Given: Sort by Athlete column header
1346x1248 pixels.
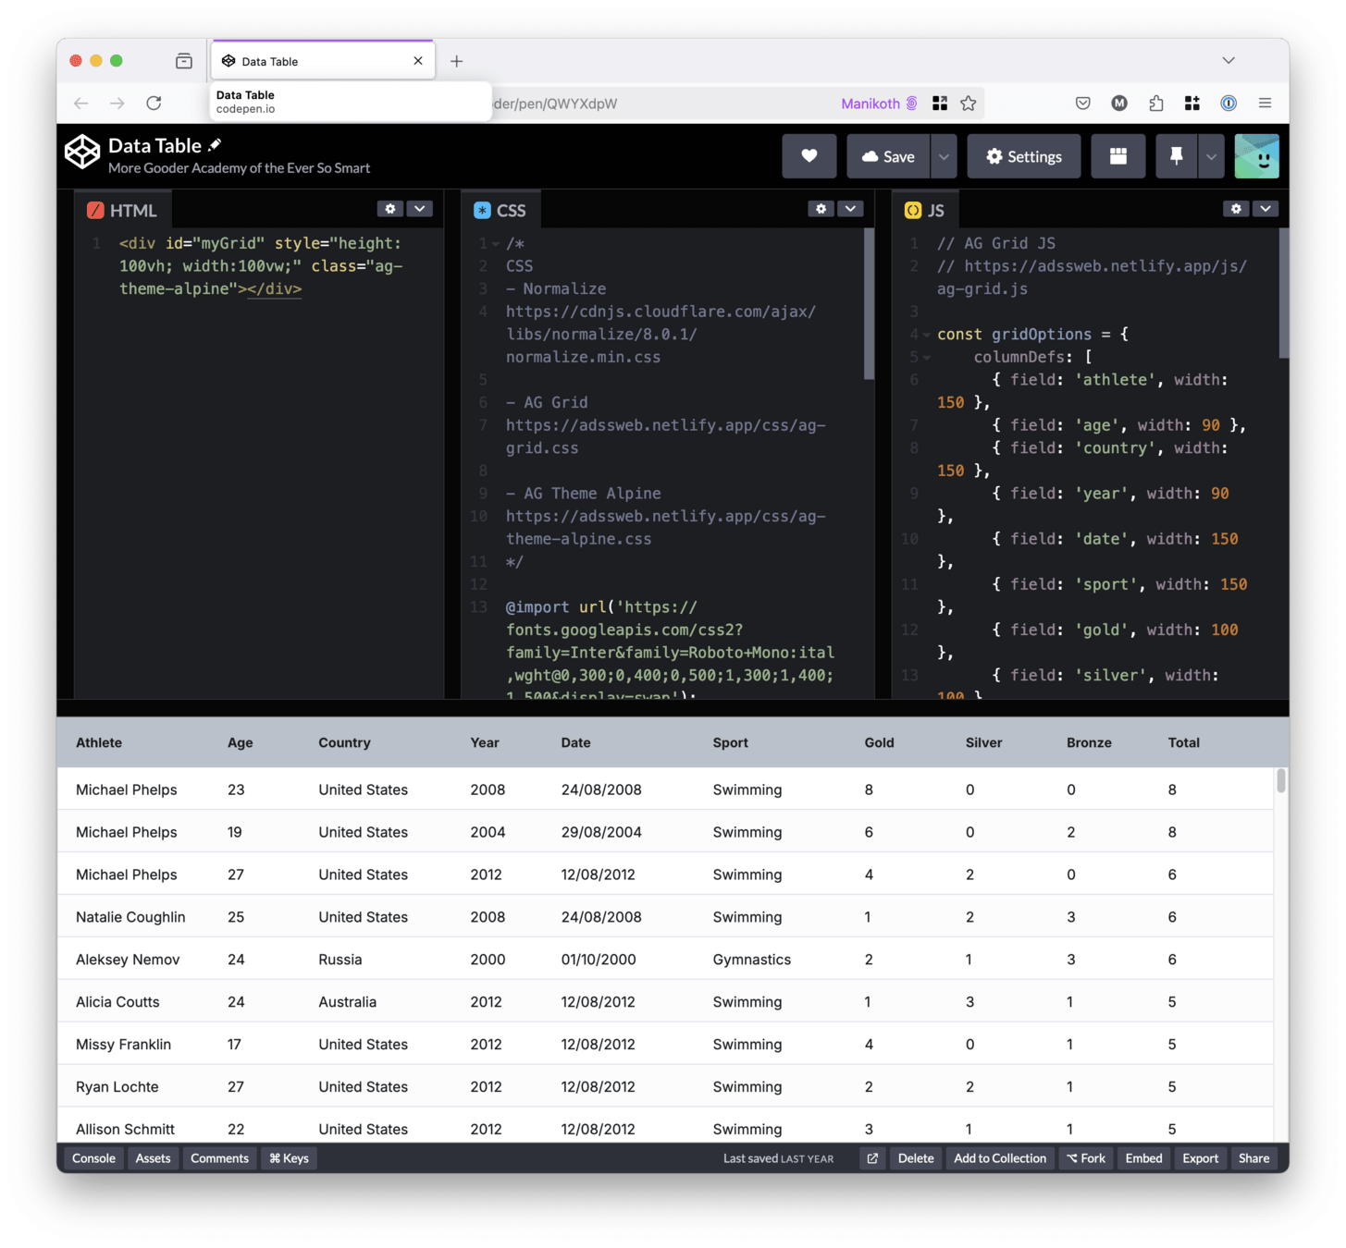Looking at the screenshot, I should (x=99, y=742).
